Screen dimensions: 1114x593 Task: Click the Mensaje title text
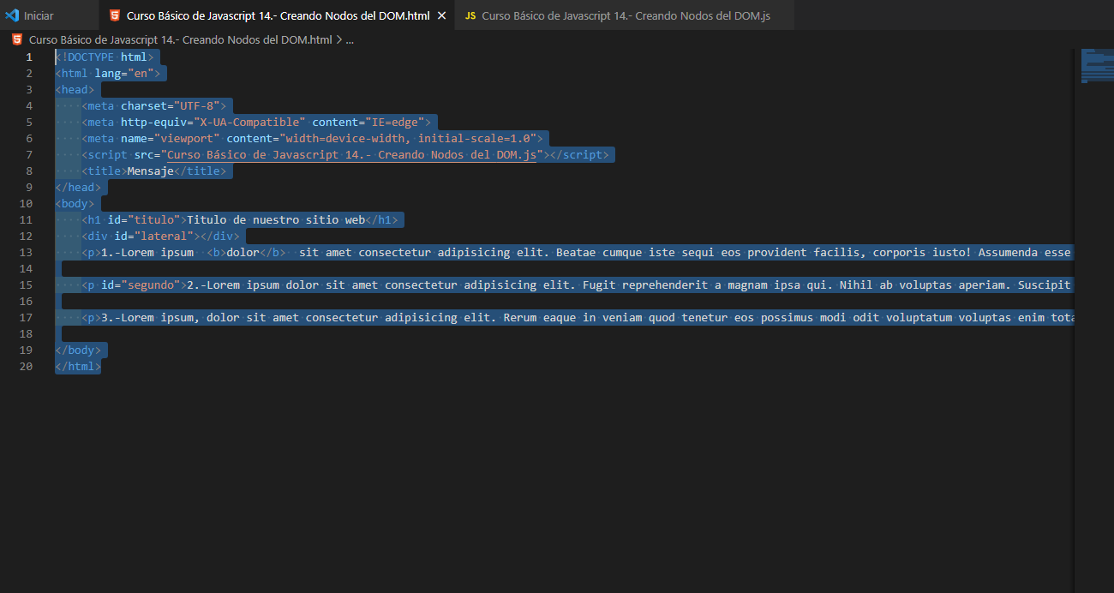(x=151, y=171)
